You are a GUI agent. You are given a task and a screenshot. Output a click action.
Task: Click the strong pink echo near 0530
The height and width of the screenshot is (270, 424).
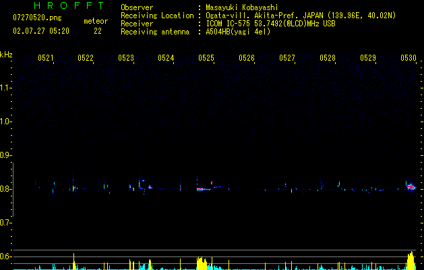pyautogui.click(x=411, y=186)
